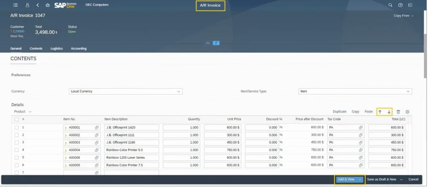Image resolution: width=428 pixels, height=187 pixels.
Task: Switch to the Contents tab
Action: click(x=36, y=49)
